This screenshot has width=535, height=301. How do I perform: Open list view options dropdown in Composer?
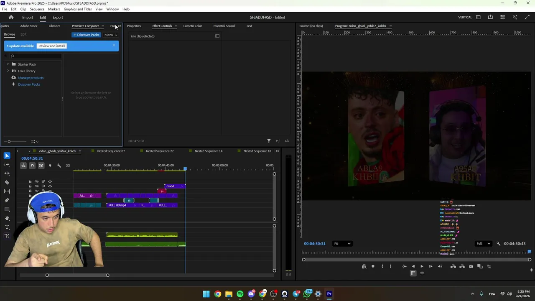pos(35,142)
